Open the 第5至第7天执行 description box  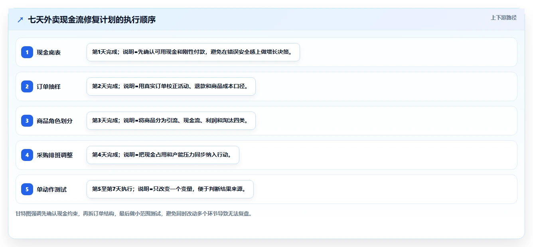click(x=170, y=189)
